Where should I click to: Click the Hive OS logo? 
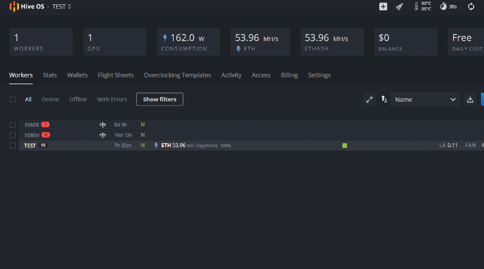coord(13,7)
